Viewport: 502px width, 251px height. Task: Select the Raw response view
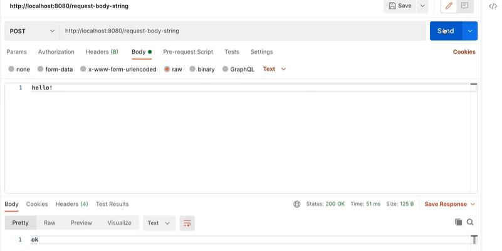(x=50, y=223)
